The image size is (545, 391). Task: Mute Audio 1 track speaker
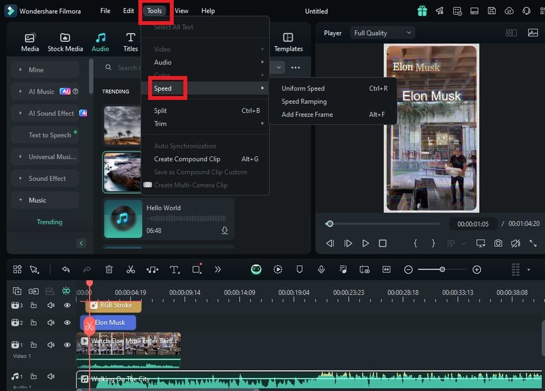tap(51, 376)
